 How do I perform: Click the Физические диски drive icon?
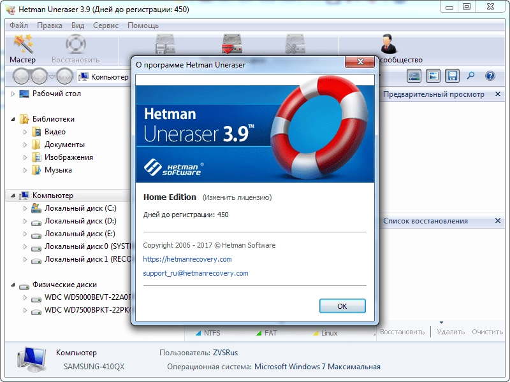24,286
